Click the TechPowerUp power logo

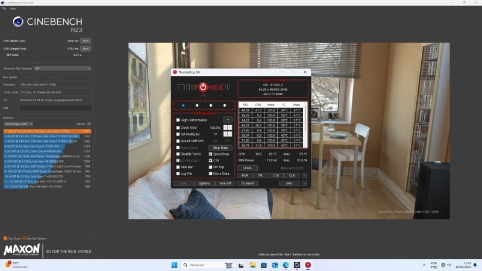(x=202, y=87)
